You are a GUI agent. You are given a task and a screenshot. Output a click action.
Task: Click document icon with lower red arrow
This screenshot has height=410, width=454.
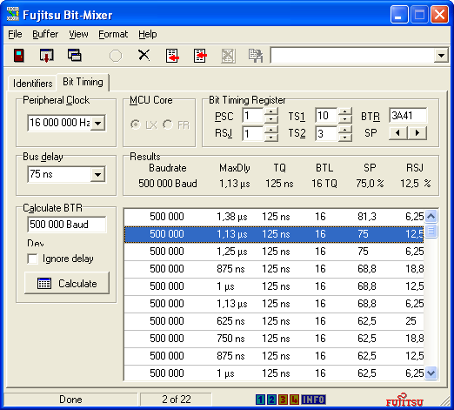[x=172, y=56]
